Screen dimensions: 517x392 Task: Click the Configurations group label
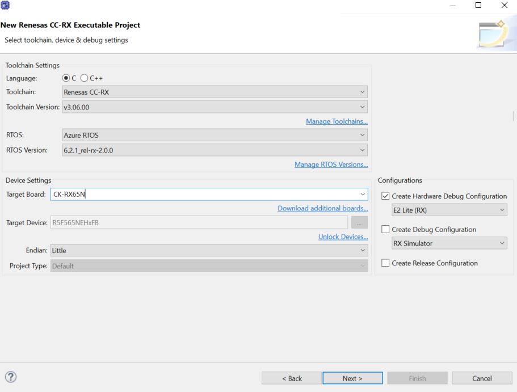pyautogui.click(x=400, y=180)
